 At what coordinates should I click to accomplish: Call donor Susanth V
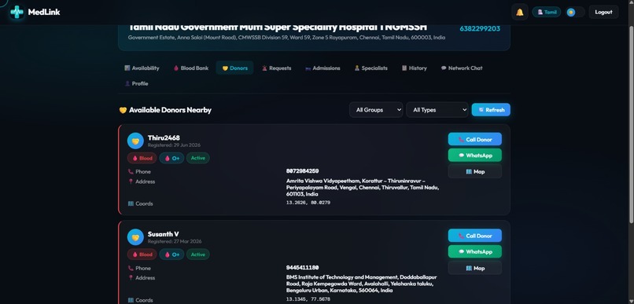click(474, 236)
